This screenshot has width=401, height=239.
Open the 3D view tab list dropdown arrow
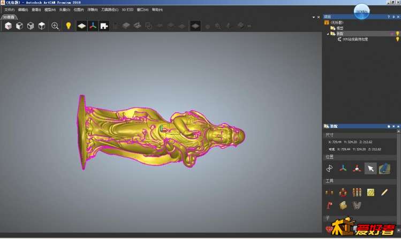tap(314, 17)
